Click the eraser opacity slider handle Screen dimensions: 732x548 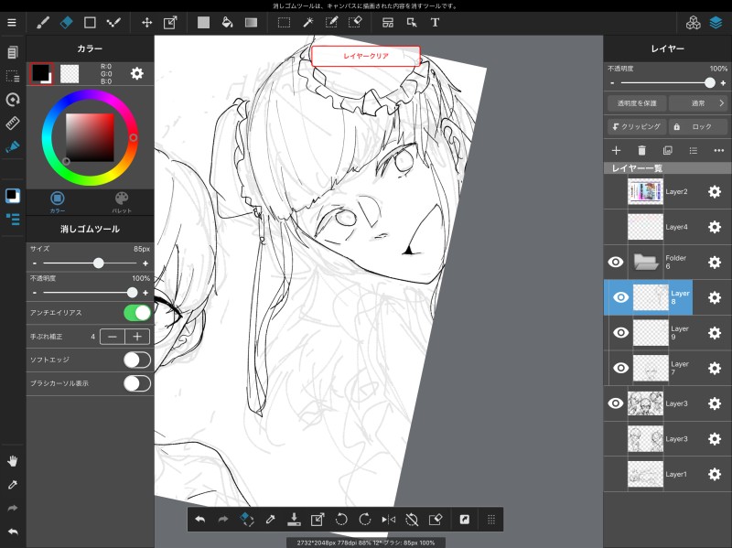[132, 293]
